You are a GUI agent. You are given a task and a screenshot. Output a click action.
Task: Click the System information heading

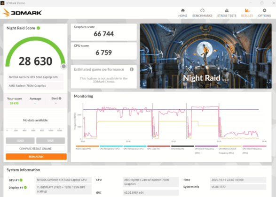[x=23, y=170]
